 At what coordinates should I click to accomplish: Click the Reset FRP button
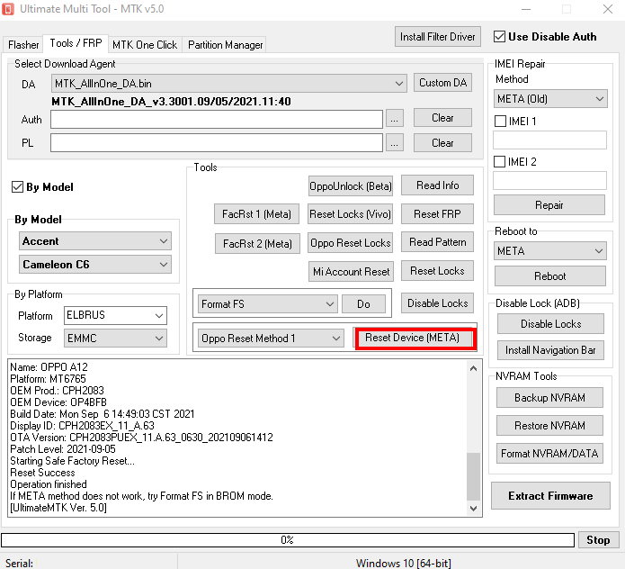pyautogui.click(x=437, y=214)
